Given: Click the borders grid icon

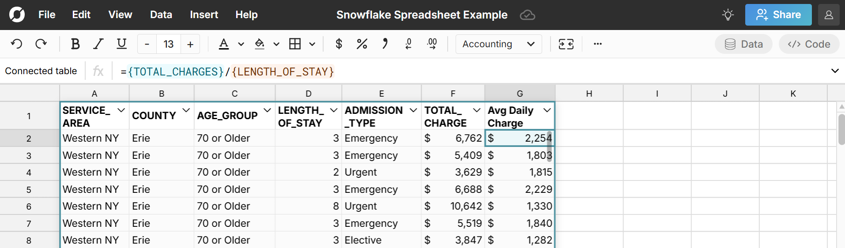Looking at the screenshot, I should [x=295, y=44].
